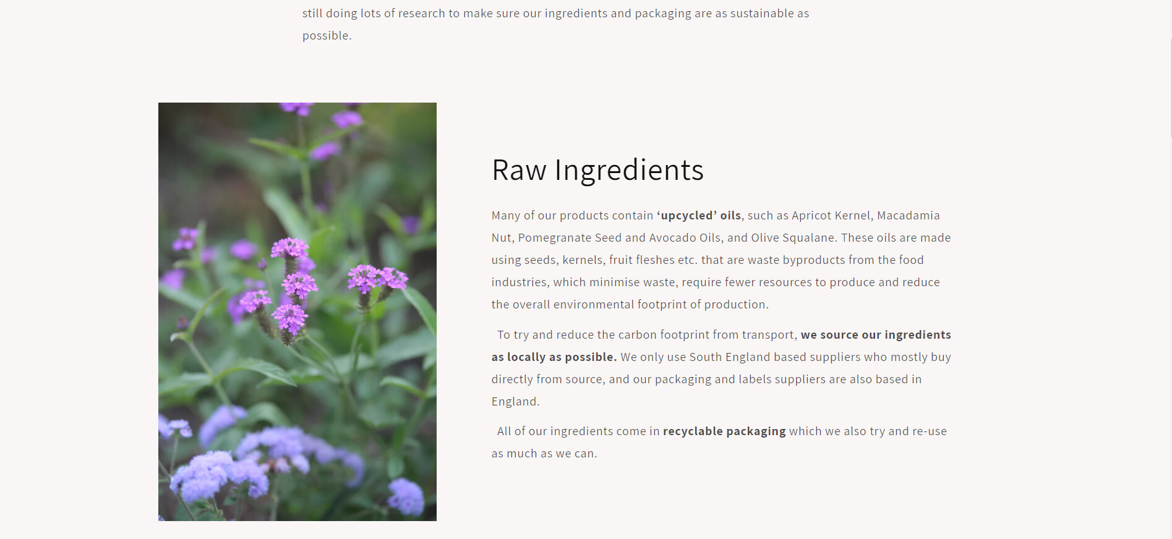Click 'the overall environmental footprint of production.' line
This screenshot has width=1172, height=539.
coord(630,305)
